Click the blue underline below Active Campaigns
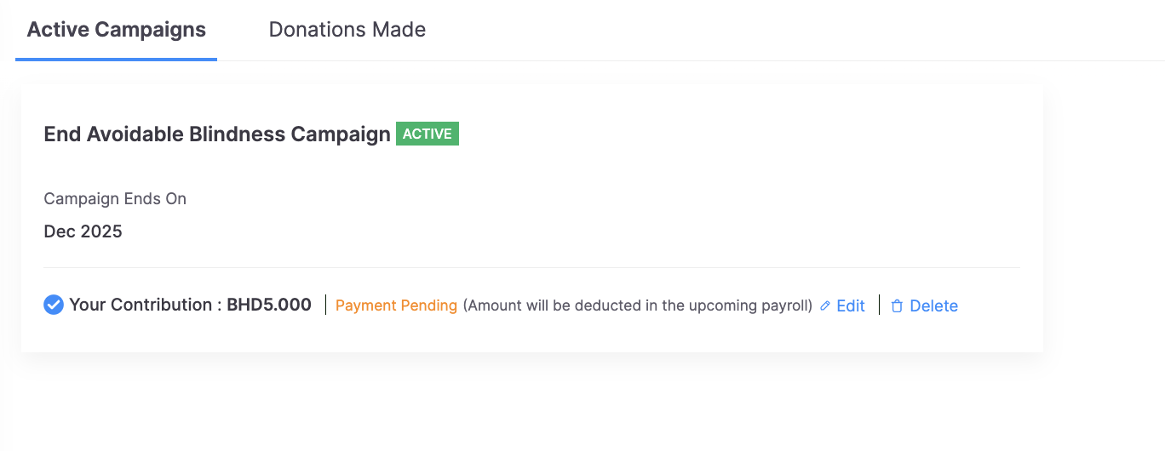 [117, 60]
